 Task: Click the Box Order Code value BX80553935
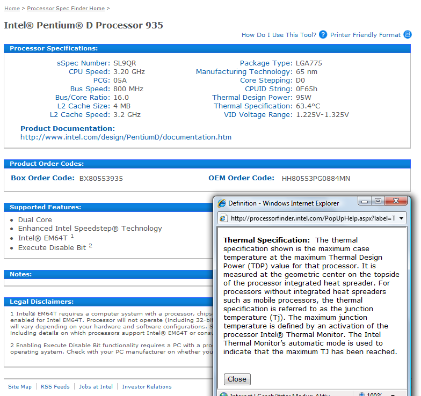[x=101, y=178]
